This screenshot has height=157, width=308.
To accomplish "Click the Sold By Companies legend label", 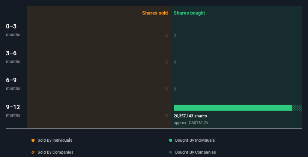I will [56, 152].
